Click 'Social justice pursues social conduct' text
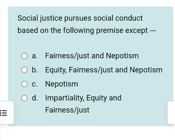Viewport: 175px width, 140px height. coord(80,18)
